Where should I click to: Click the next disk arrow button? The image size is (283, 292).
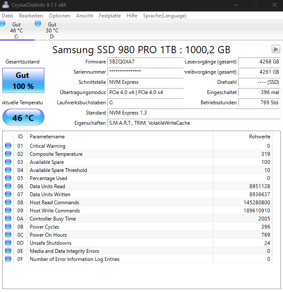(x=276, y=49)
